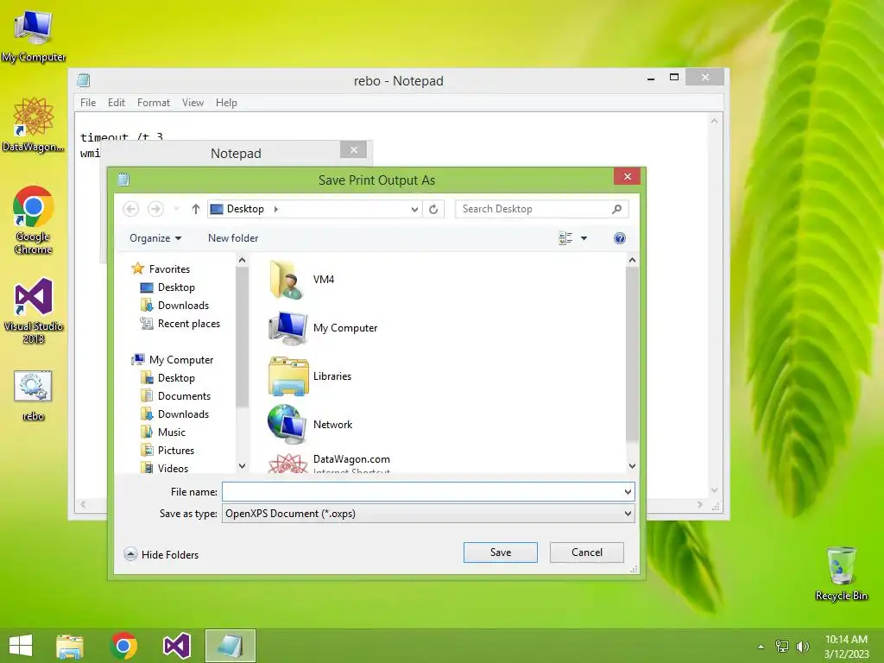Open the View menu in Notepad
The height and width of the screenshot is (663, 884).
click(x=193, y=103)
